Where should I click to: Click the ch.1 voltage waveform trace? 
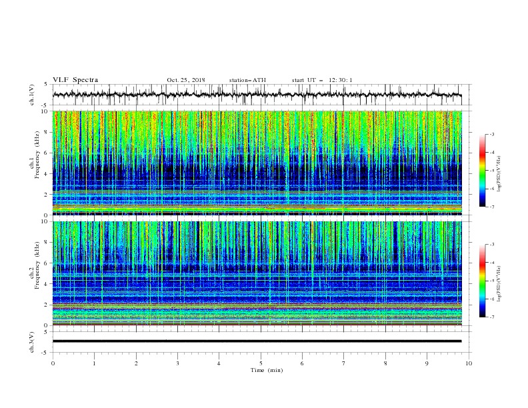tap(257, 95)
